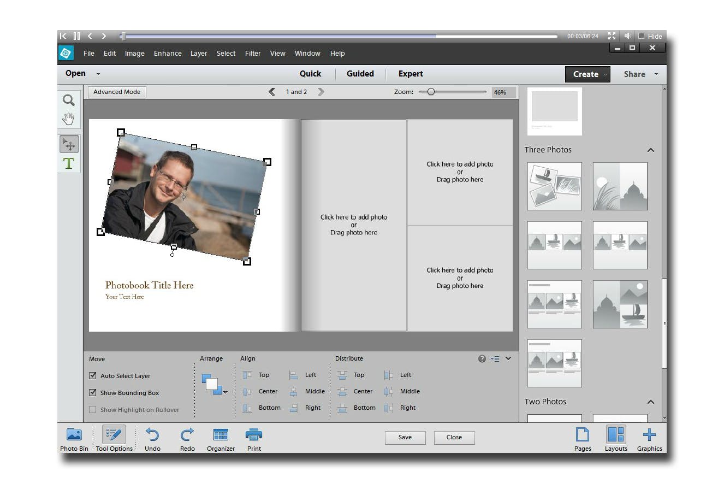This screenshot has height=483, width=724.
Task: Click the Photobook Title Here text
Action: click(x=149, y=285)
